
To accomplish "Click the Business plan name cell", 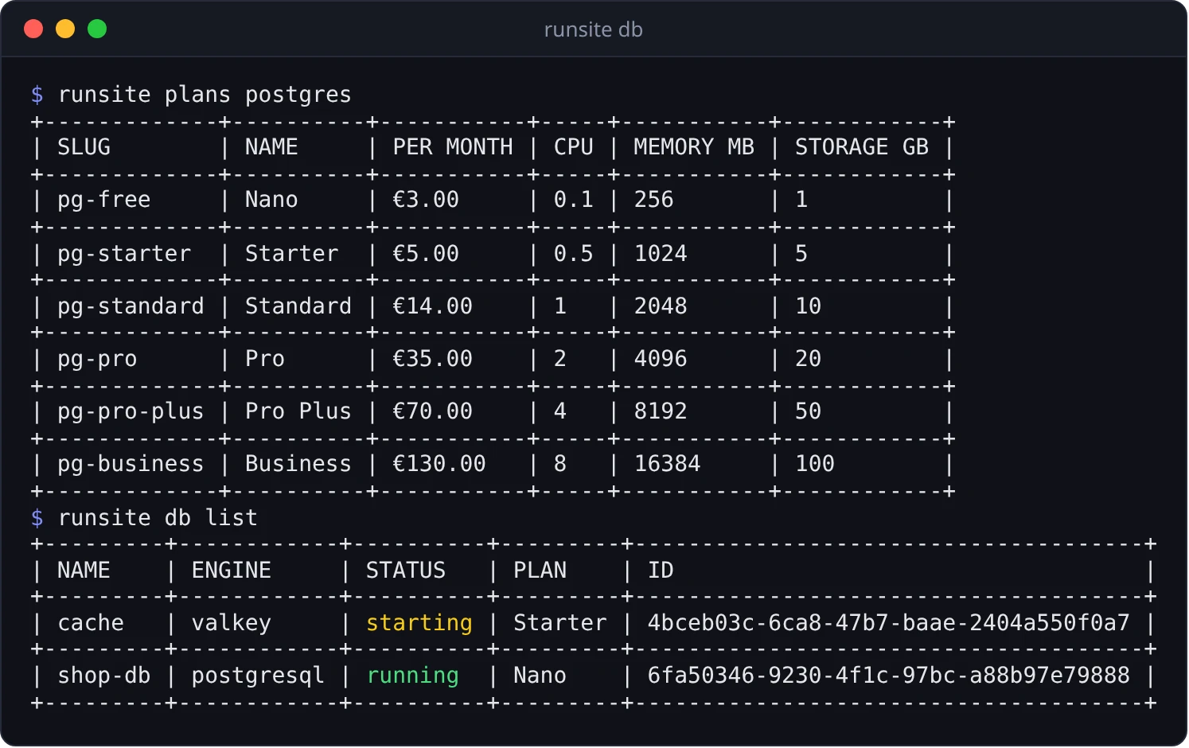I will (298, 464).
